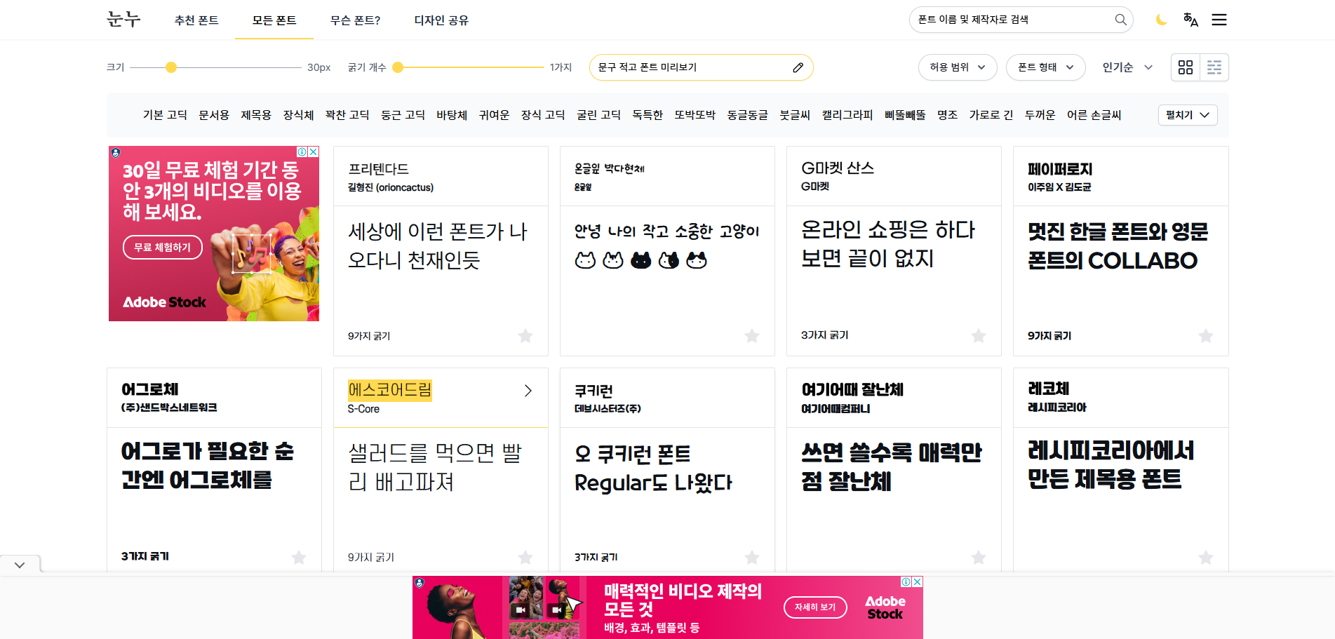
Task: Open the 허용 범위 dropdown
Action: coord(958,67)
